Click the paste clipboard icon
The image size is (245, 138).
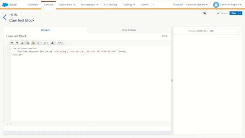coord(33,43)
